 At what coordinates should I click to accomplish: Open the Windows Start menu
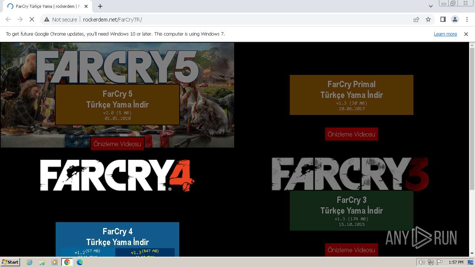coord(10,262)
